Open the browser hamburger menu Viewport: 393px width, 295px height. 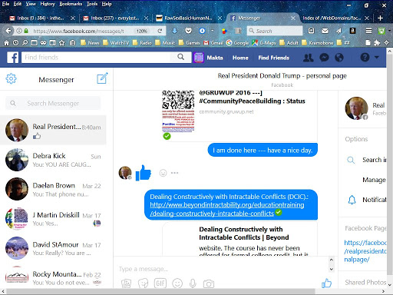click(368, 31)
